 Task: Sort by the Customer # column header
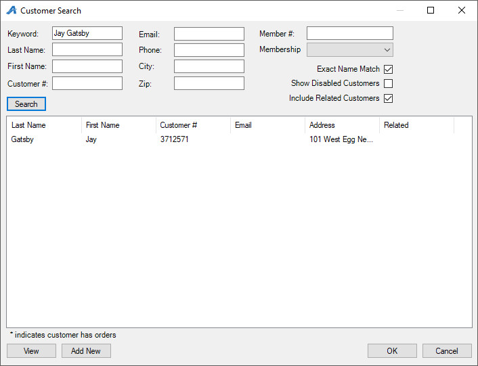(193, 125)
